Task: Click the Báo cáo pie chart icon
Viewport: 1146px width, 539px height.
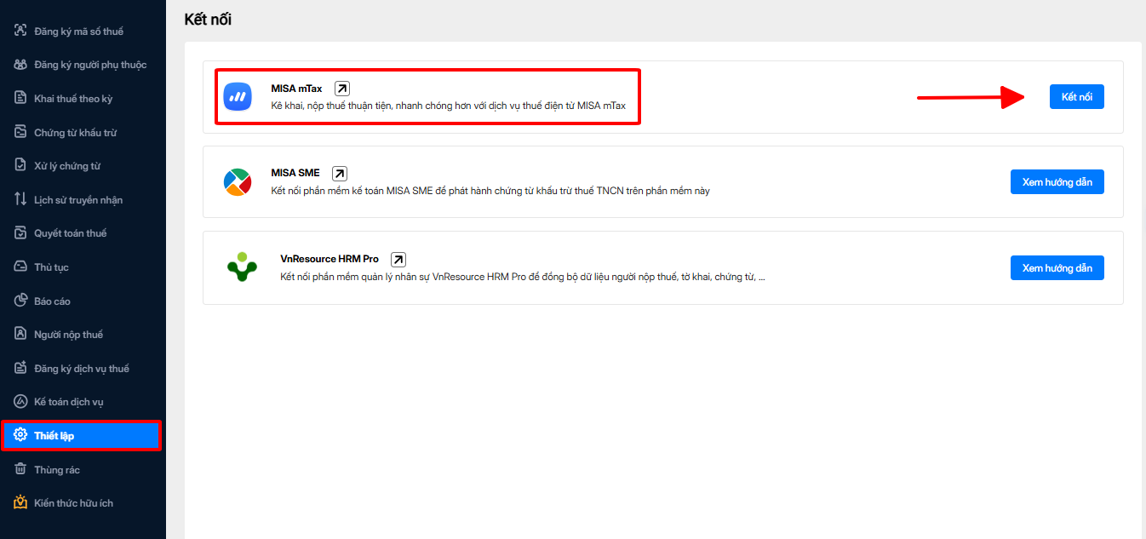Action: click(x=20, y=301)
